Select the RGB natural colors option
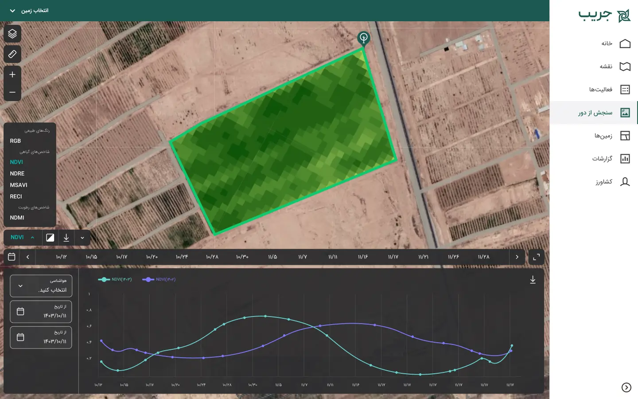Image resolution: width=638 pixels, height=399 pixels. [x=16, y=141]
